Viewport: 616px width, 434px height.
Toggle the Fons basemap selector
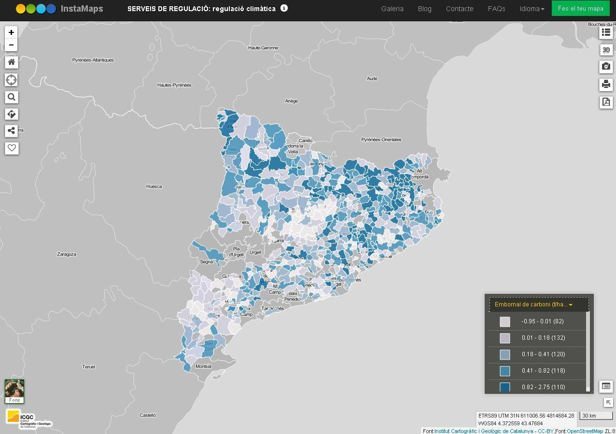point(14,391)
